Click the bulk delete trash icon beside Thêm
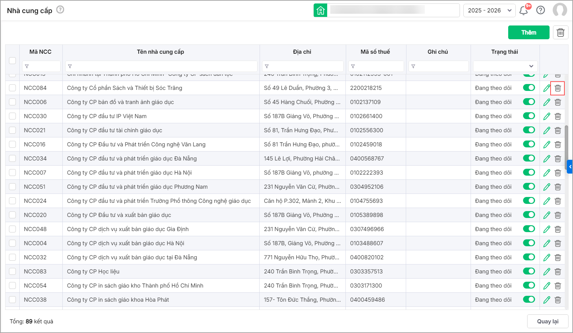 tap(560, 32)
